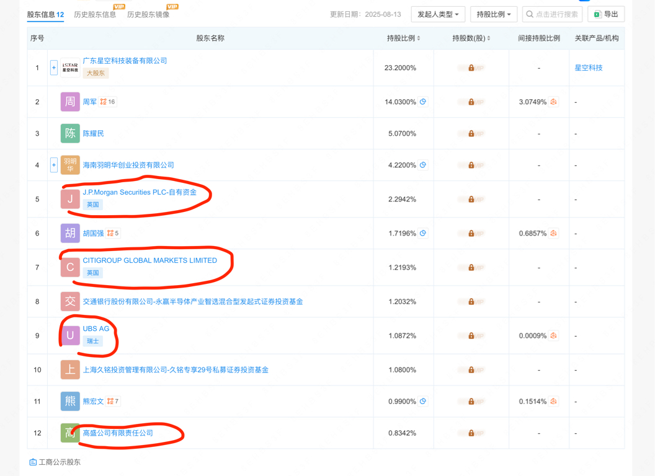The width and height of the screenshot is (655, 476).
Task: Click 羽明华 avatar icon
Action: tap(70, 165)
